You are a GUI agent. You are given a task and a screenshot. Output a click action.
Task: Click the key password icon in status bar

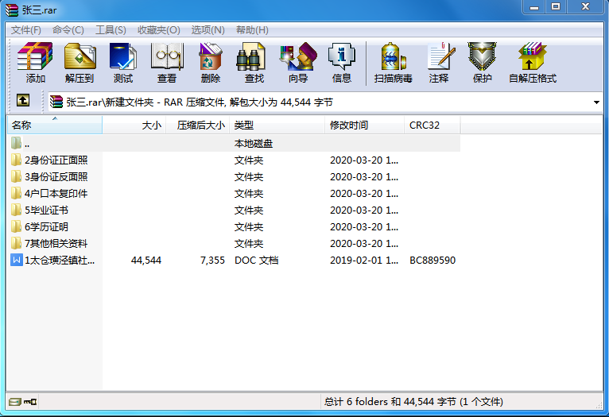coord(30,401)
